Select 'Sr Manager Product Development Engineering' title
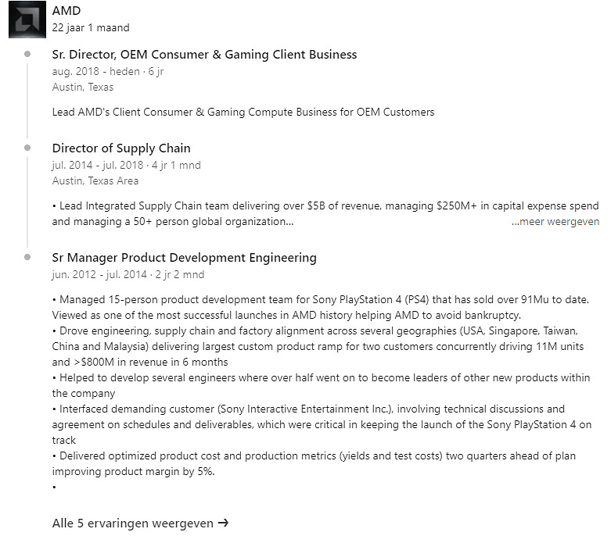611x543 pixels. [184, 258]
